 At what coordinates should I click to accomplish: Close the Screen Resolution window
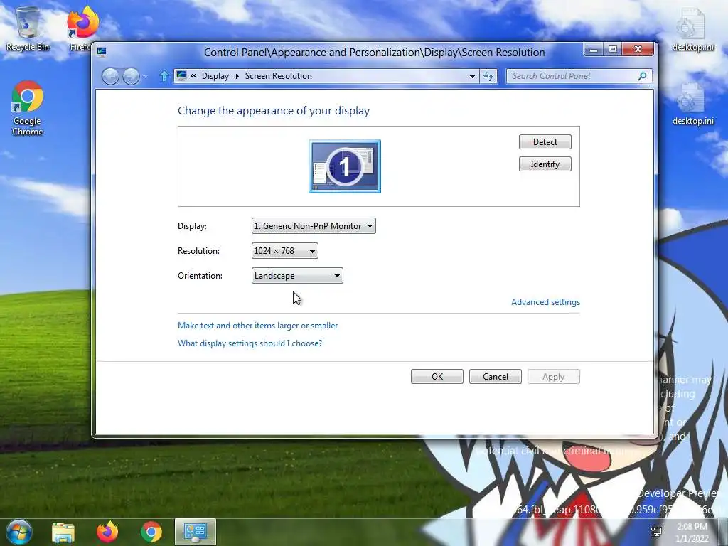638,49
